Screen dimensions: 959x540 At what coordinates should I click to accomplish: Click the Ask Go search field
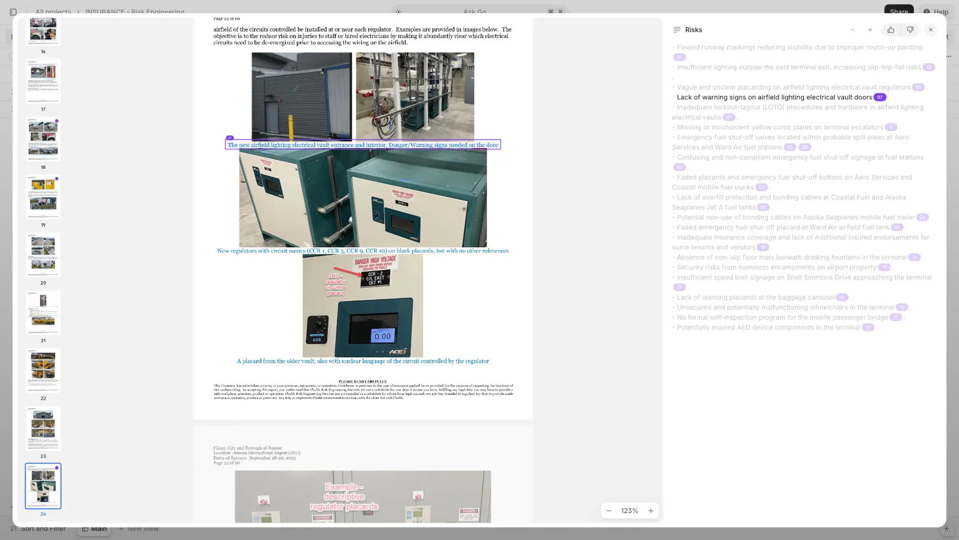[480, 12]
